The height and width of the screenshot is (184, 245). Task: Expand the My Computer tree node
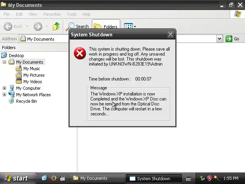click(x=4, y=88)
